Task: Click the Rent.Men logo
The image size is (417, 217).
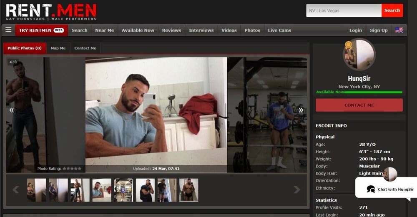Action: (x=51, y=12)
